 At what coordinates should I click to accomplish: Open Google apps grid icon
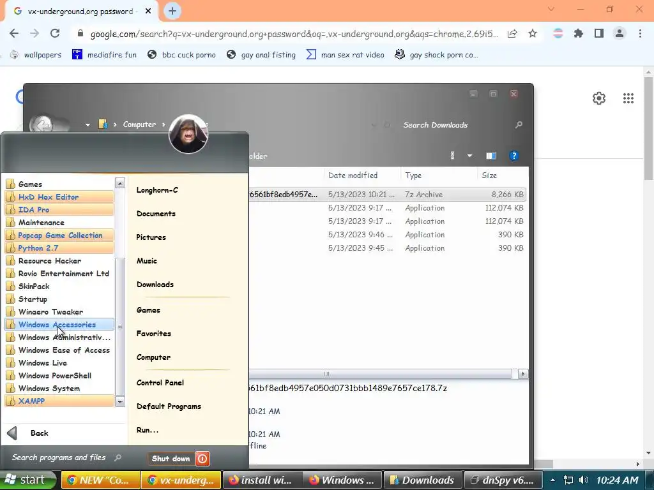pyautogui.click(x=628, y=98)
